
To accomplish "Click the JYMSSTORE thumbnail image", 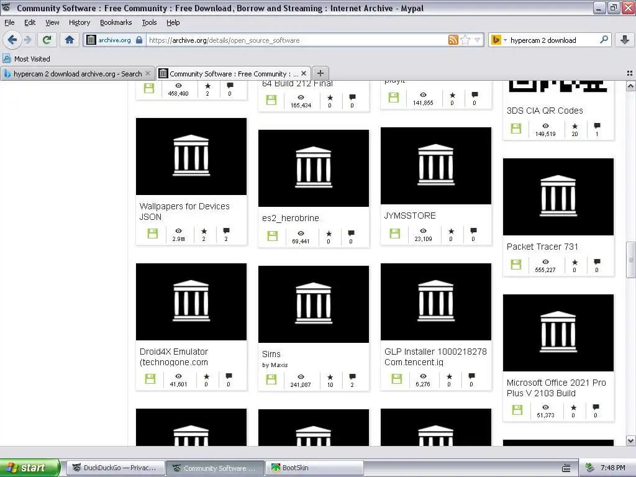I will [435, 165].
